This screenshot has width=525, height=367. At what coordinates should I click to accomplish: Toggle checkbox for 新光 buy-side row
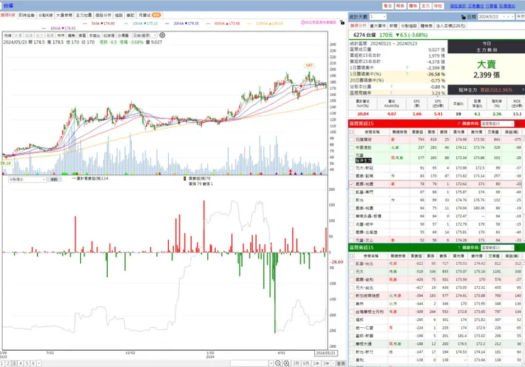pos(351,200)
